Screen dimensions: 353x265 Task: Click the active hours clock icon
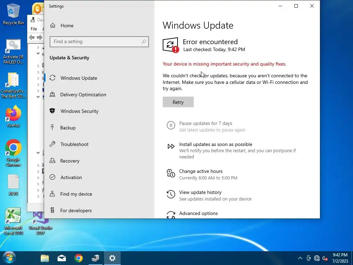(x=171, y=173)
